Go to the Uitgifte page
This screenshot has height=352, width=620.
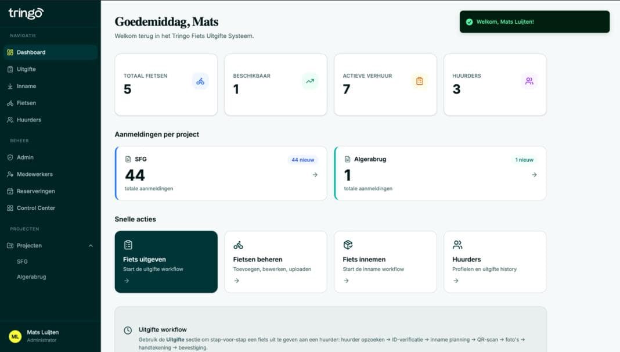click(x=51, y=69)
